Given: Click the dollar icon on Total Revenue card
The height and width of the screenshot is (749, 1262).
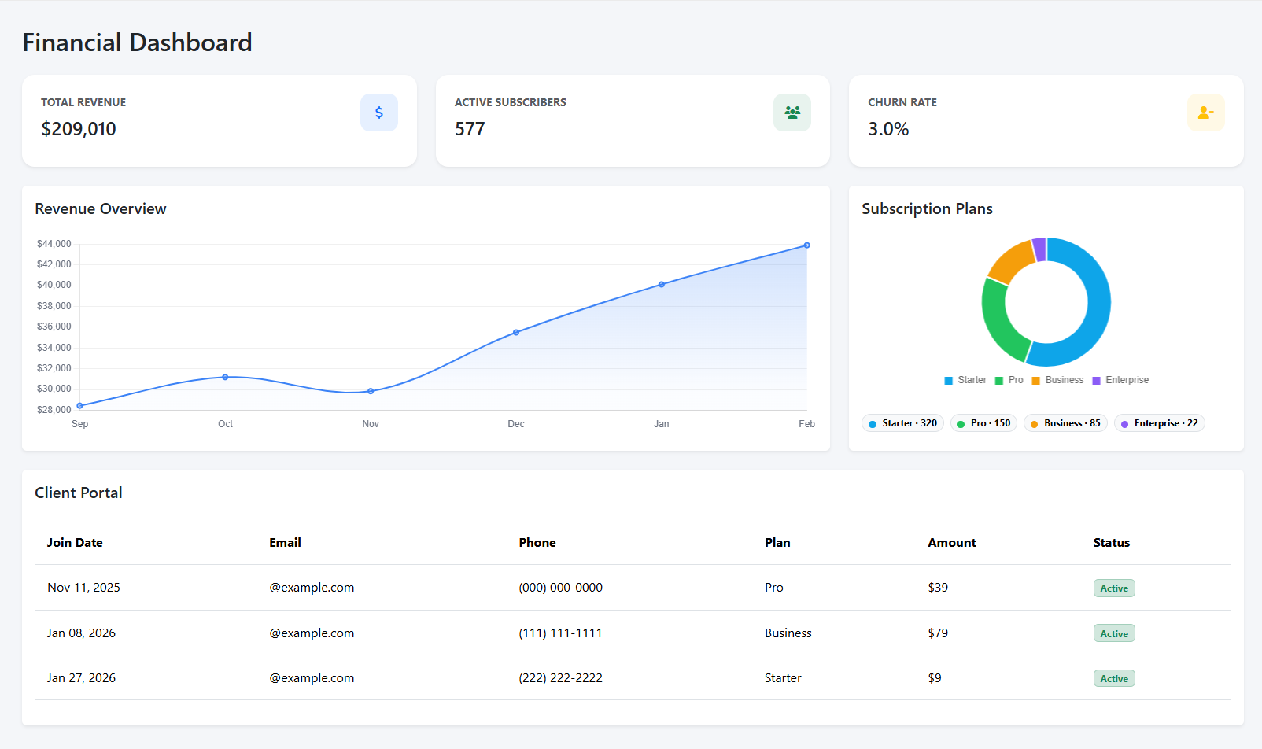Looking at the screenshot, I should point(379,113).
